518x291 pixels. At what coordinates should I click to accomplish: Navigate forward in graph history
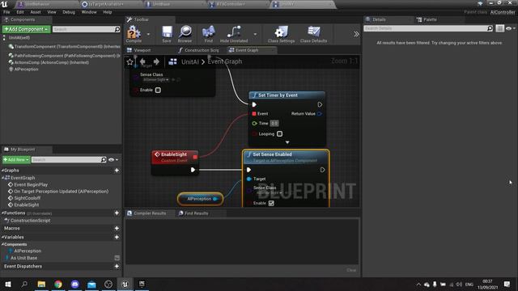click(x=156, y=61)
